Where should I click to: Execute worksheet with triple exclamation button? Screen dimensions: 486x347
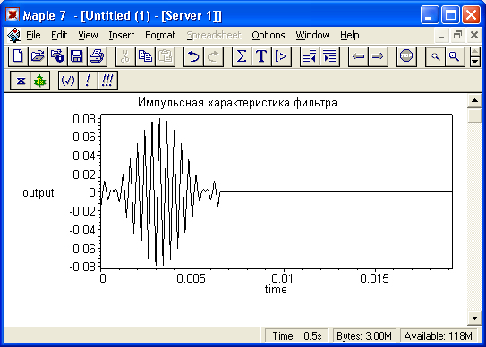107,80
